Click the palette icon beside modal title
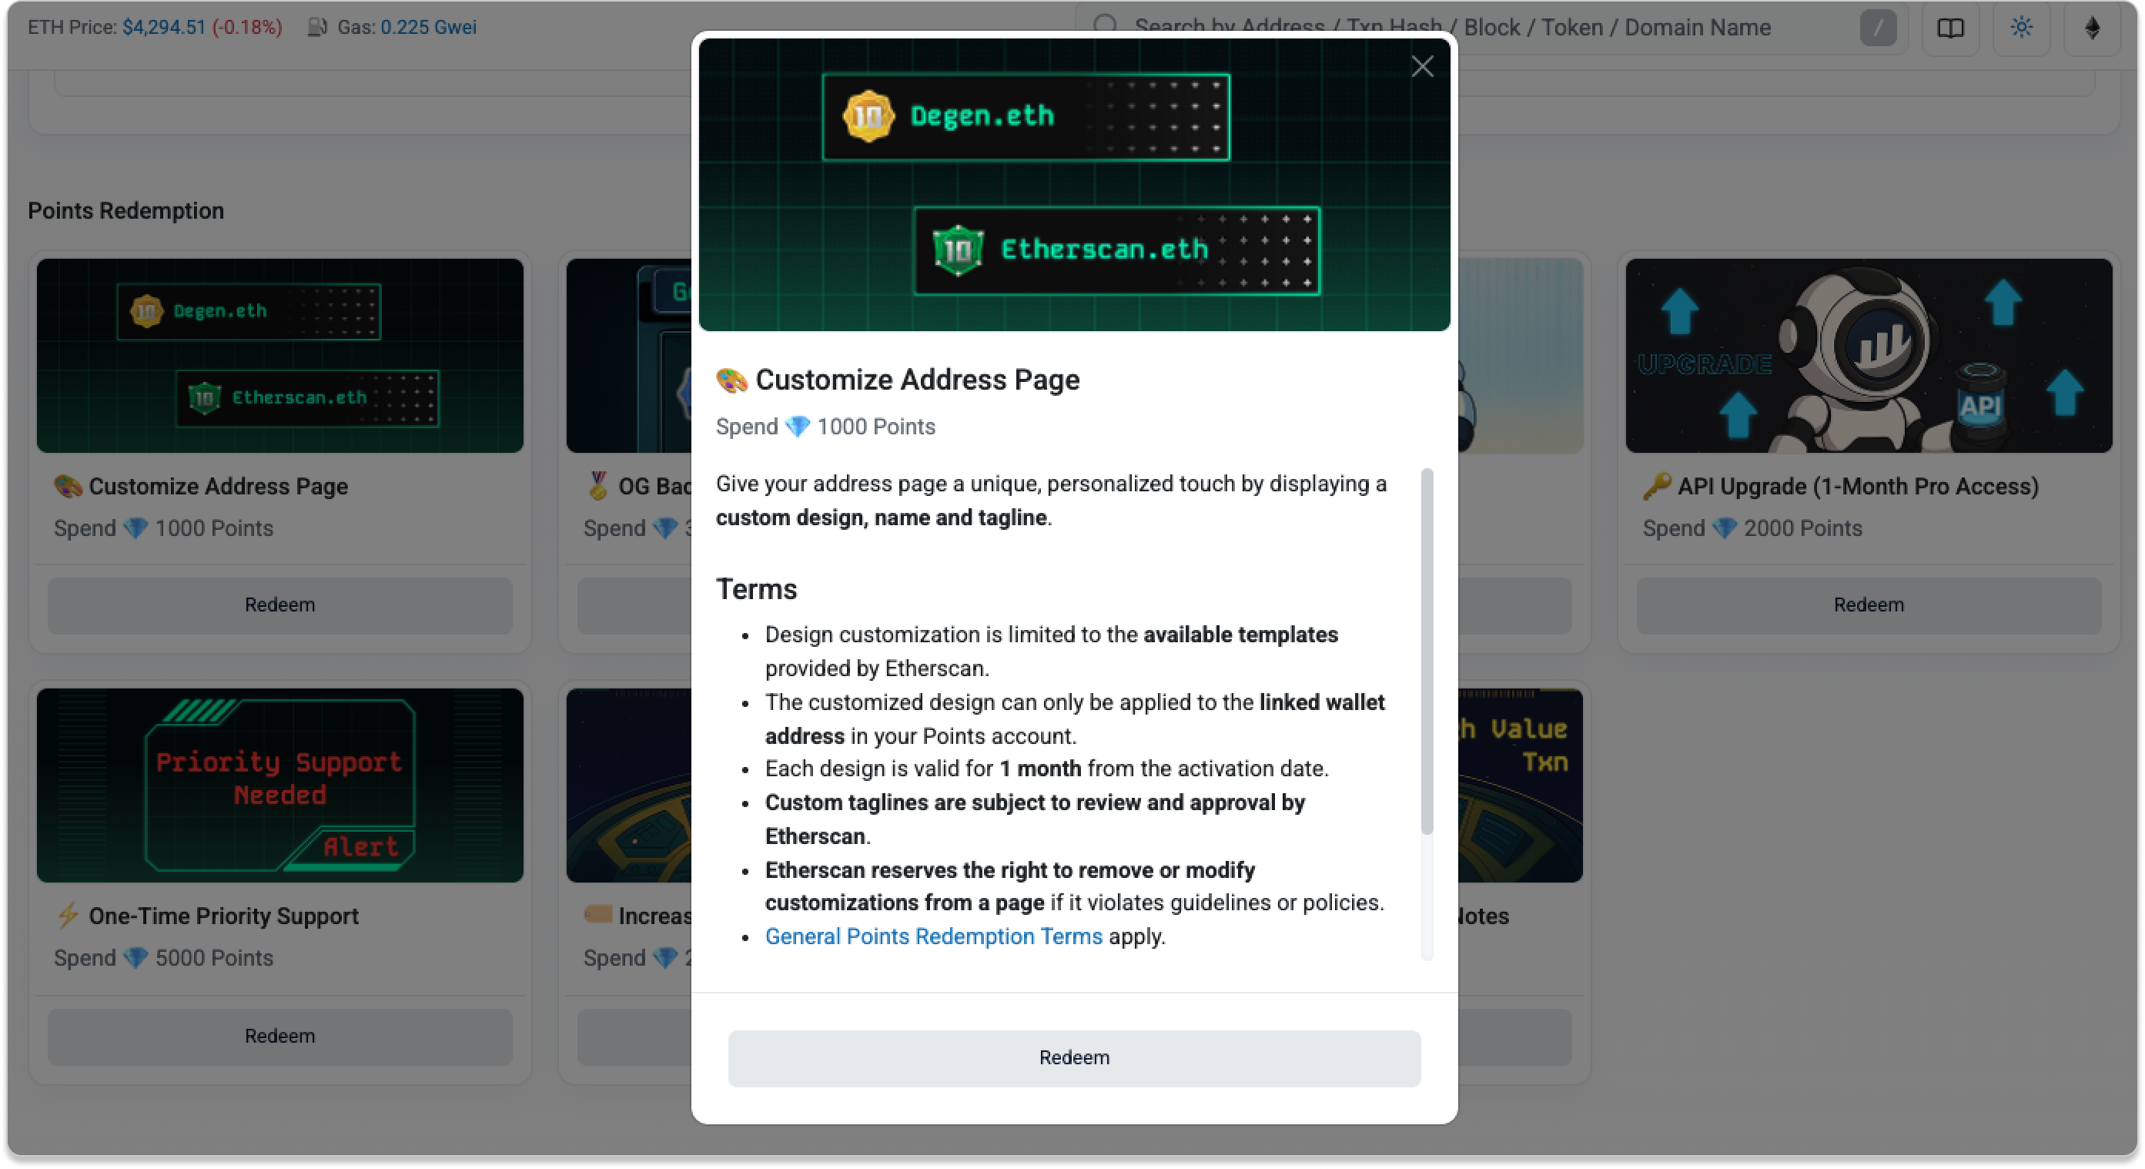The height and width of the screenshot is (1169, 2145). pyautogui.click(x=731, y=380)
